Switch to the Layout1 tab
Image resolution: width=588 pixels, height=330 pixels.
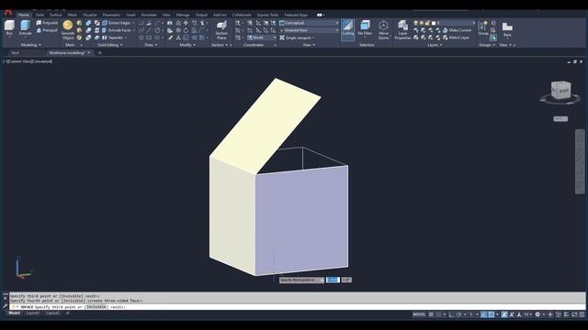33,313
